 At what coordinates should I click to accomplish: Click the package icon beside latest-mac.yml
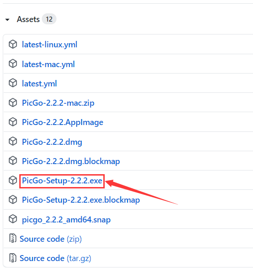click(13, 64)
